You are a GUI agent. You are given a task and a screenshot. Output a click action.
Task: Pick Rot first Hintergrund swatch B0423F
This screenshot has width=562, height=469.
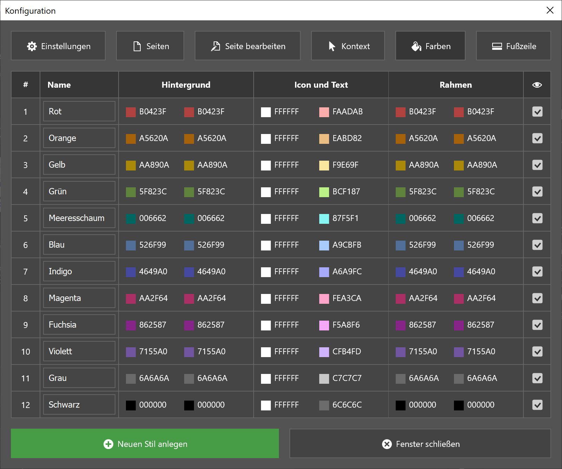click(x=131, y=112)
